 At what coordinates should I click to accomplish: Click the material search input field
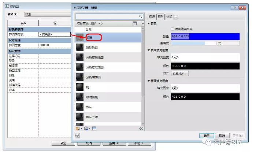click(x=106, y=16)
